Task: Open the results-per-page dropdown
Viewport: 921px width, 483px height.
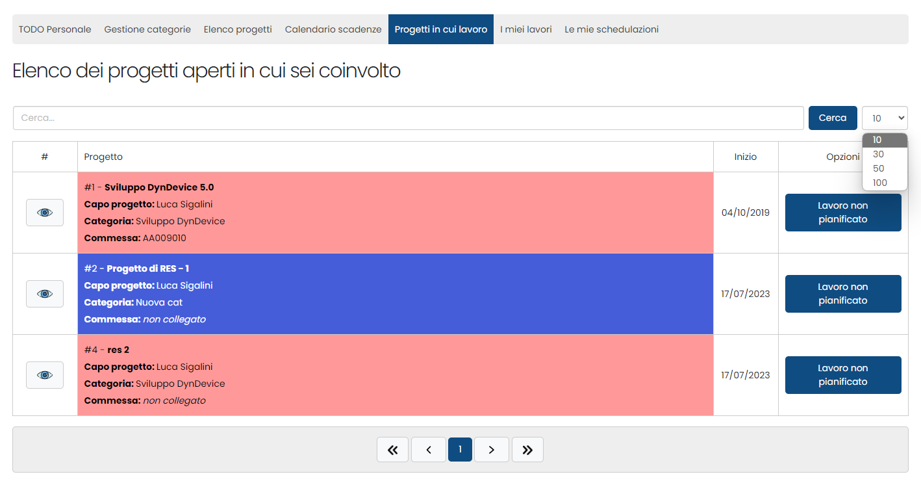Action: (884, 118)
